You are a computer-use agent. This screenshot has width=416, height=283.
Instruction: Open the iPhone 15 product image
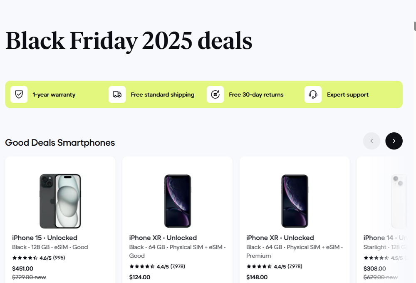coord(60,201)
